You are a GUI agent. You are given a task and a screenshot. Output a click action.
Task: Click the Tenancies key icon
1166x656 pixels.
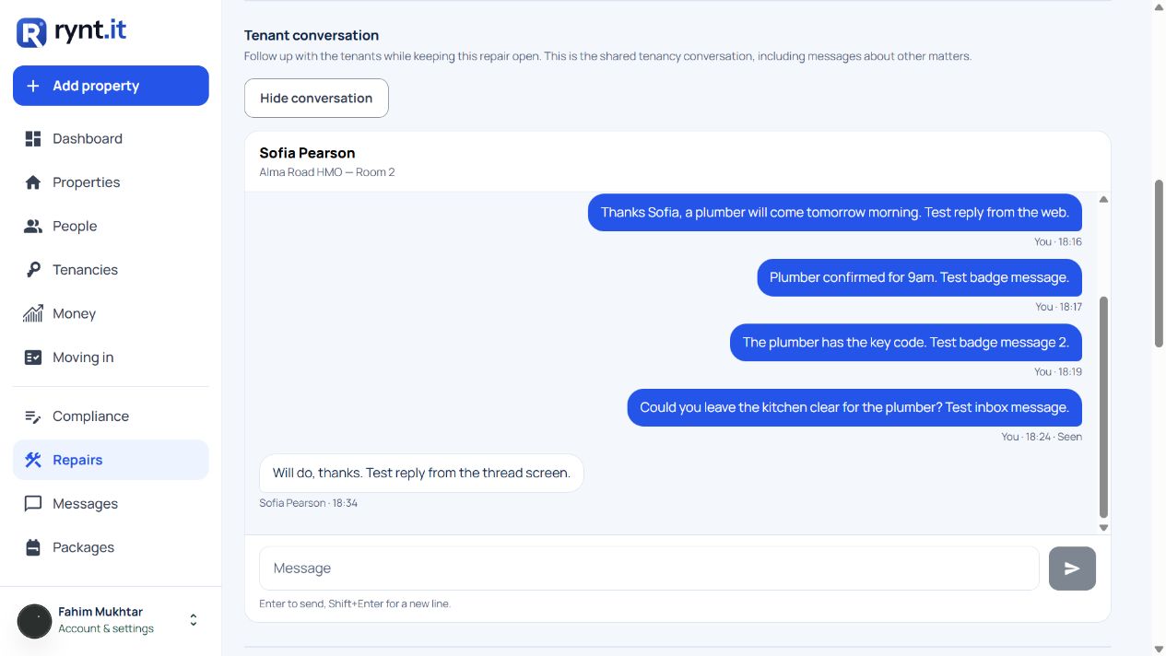pyautogui.click(x=33, y=270)
